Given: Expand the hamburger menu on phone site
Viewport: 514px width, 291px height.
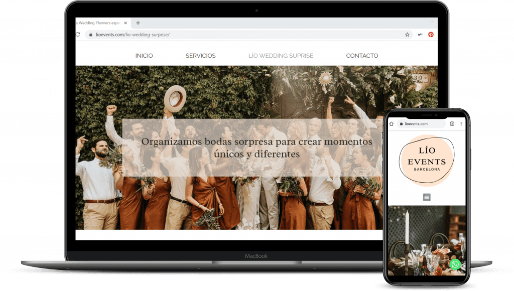Looking at the screenshot, I should 427,197.
